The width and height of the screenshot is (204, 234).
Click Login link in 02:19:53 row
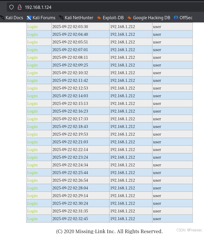(32, 134)
